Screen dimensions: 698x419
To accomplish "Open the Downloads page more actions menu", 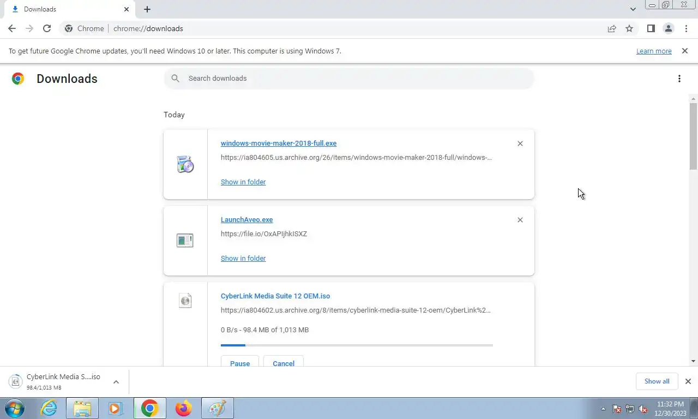I will pyautogui.click(x=679, y=79).
